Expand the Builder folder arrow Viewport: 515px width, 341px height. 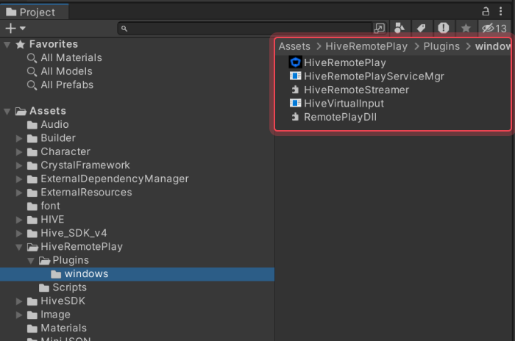20,138
